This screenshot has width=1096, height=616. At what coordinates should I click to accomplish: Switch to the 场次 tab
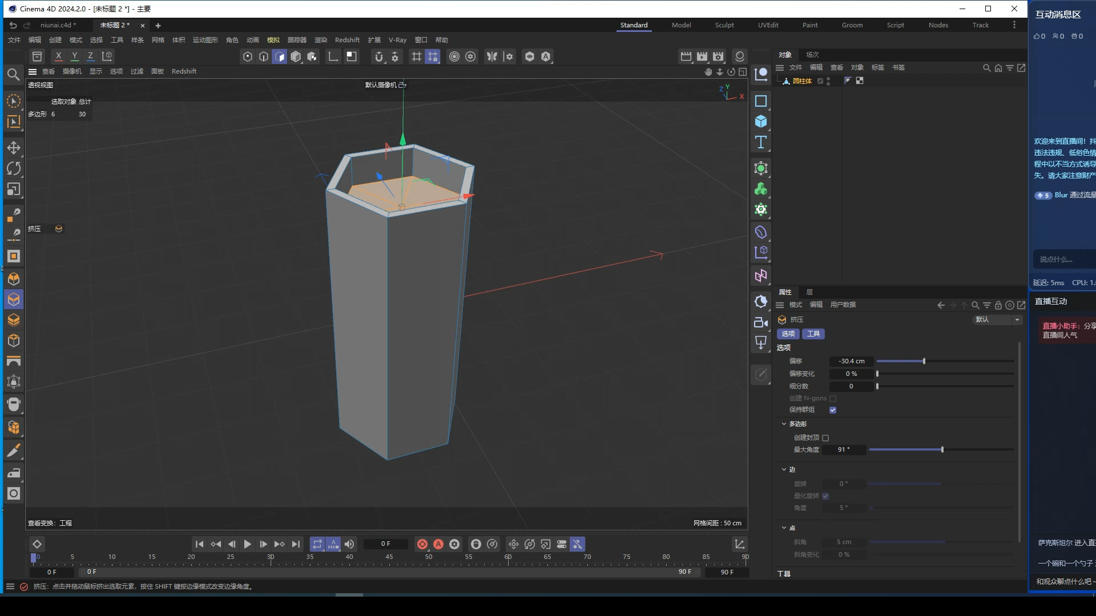point(813,55)
